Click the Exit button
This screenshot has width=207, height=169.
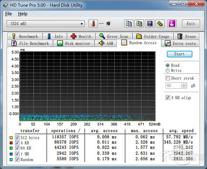(191, 24)
